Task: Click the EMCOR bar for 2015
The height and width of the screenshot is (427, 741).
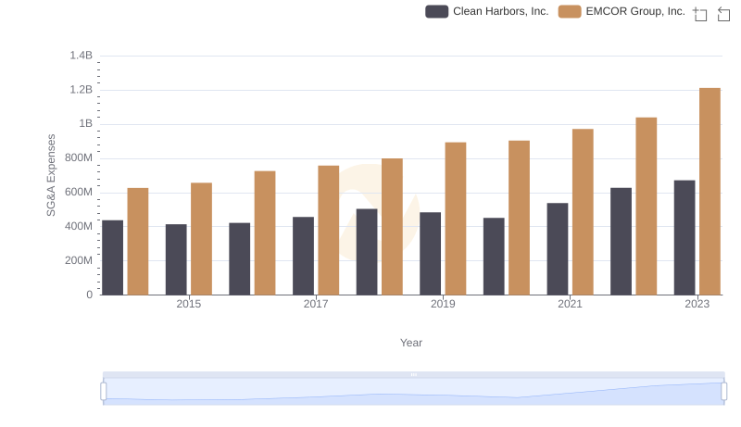Action: click(201, 239)
